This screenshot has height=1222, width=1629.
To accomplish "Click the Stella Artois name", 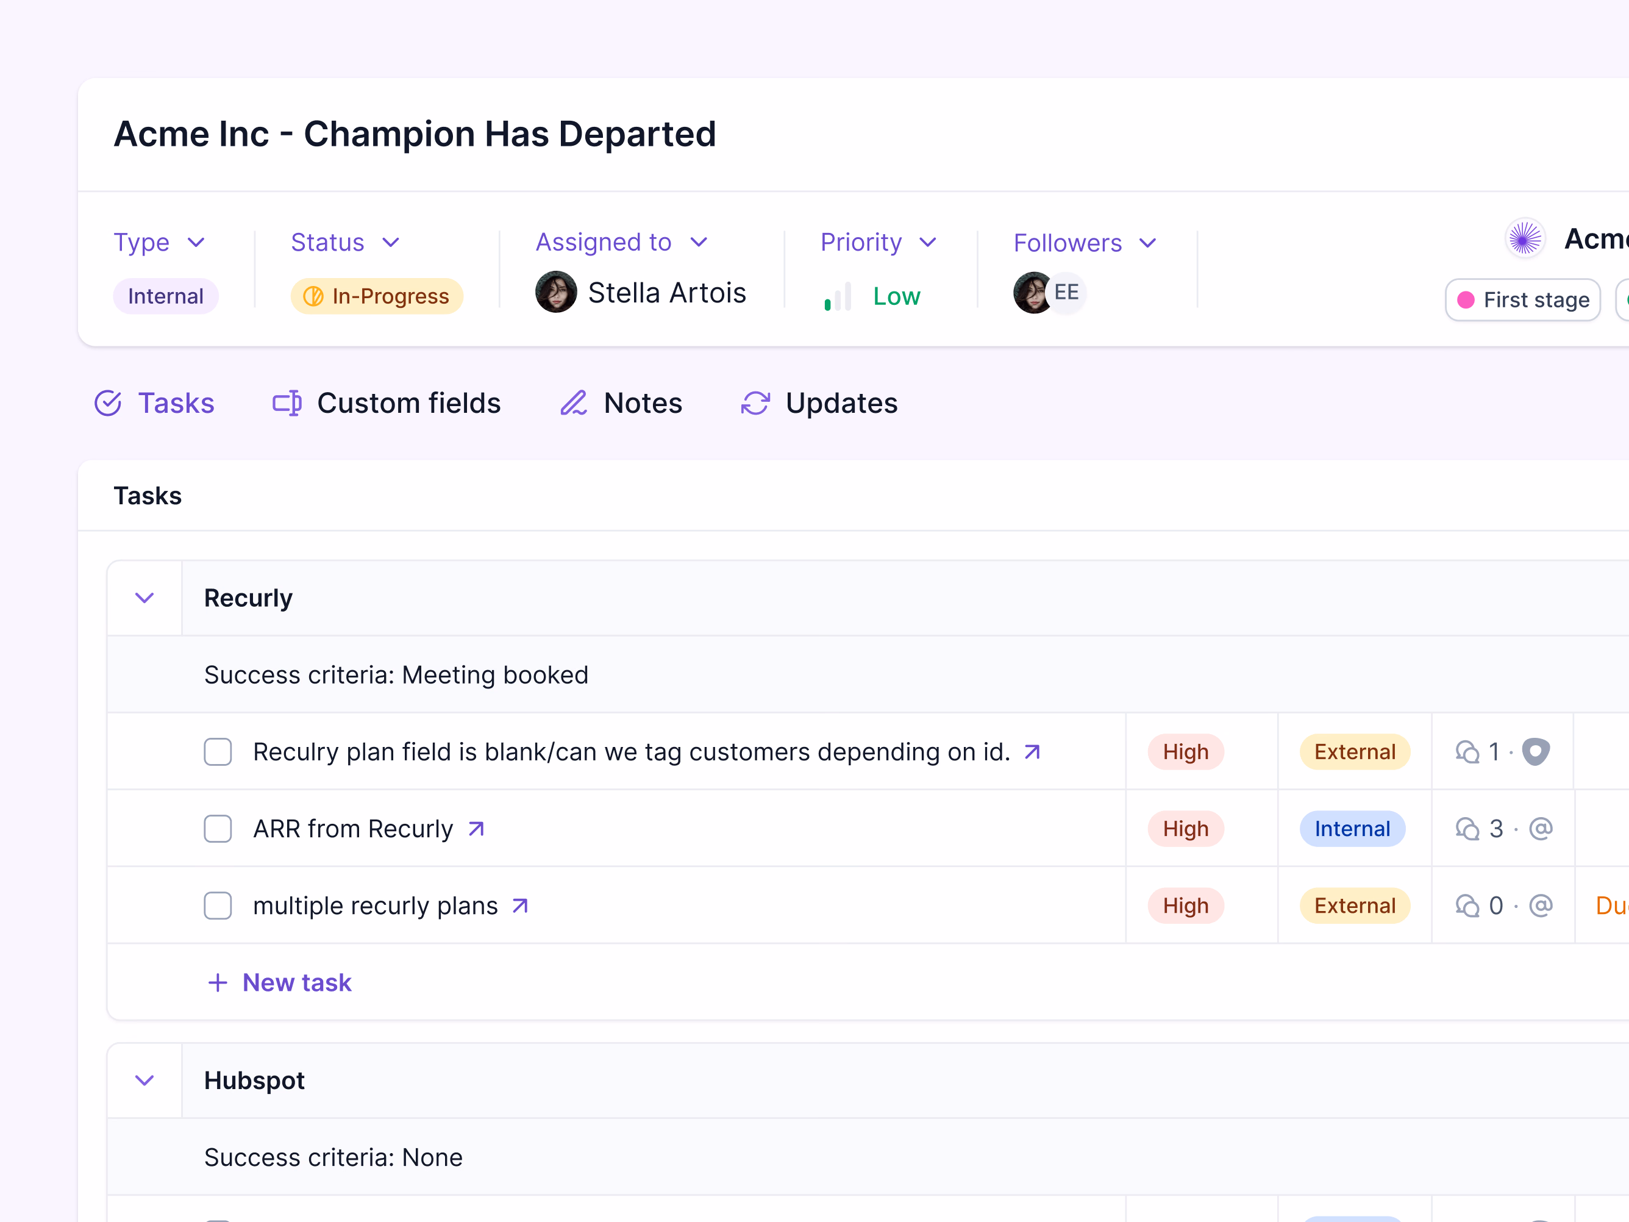I will click(666, 293).
